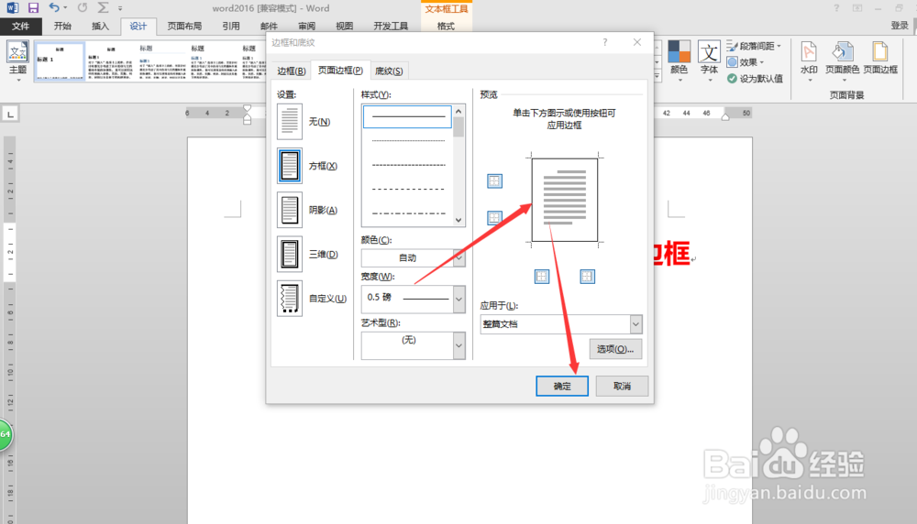This screenshot has height=524, width=917.
Task: Click the Sigma formula icon
Action: point(103,7)
